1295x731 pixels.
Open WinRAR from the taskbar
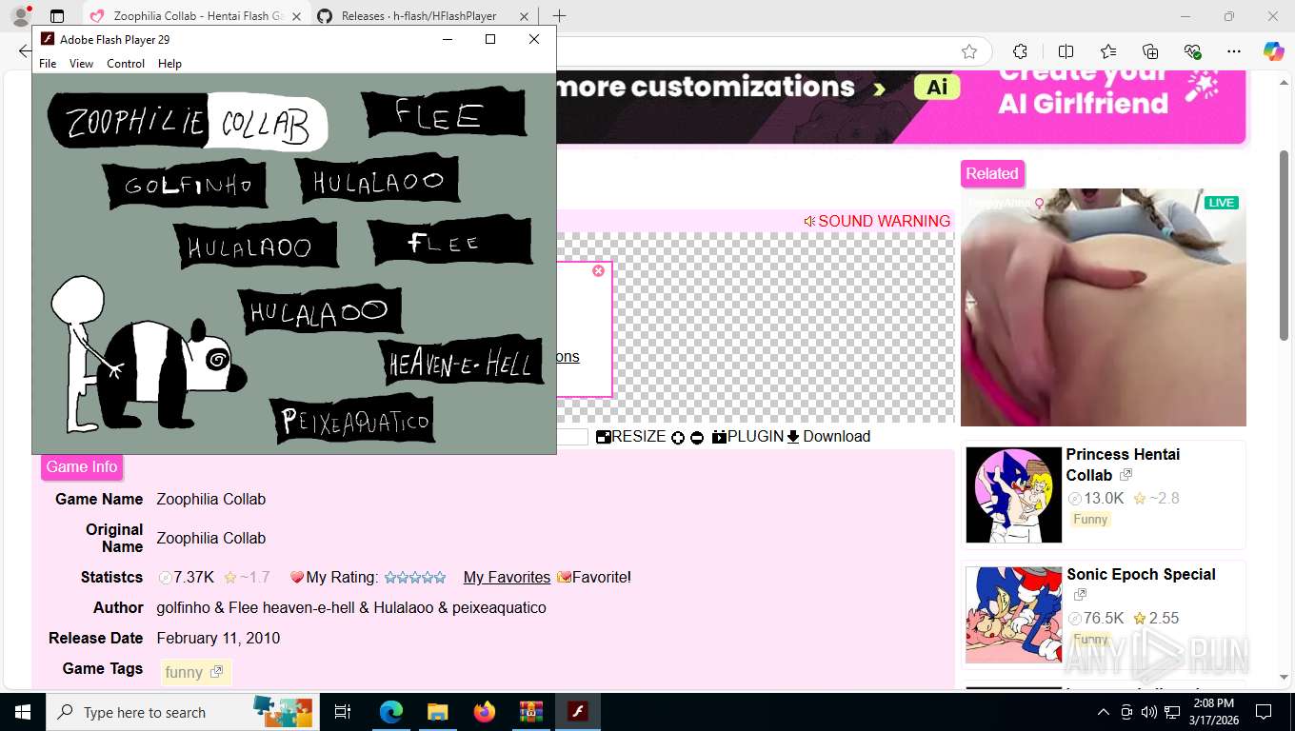[530, 712]
